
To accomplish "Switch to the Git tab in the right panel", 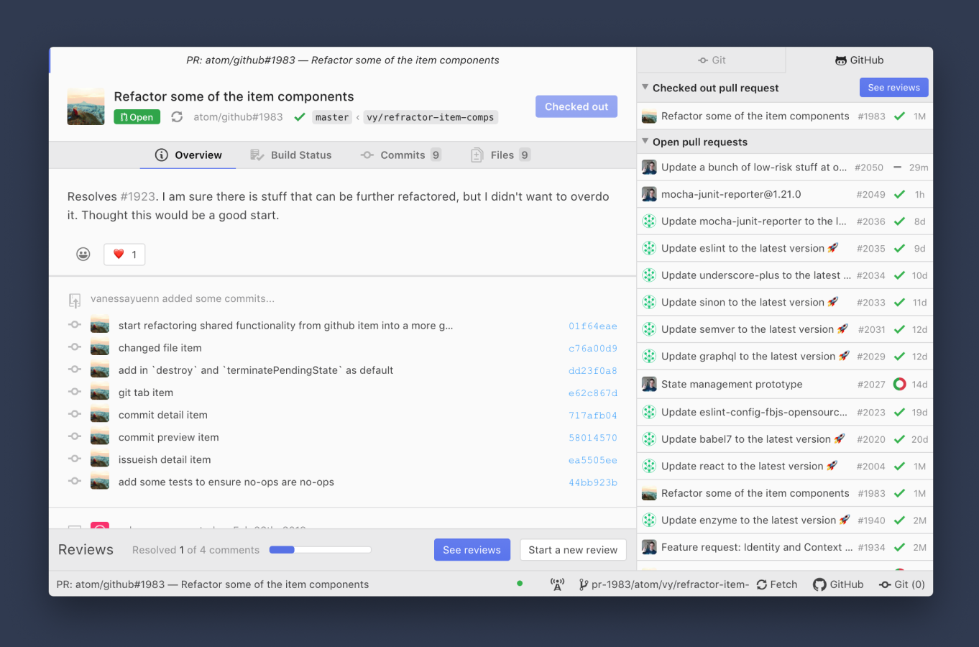I will [x=711, y=60].
